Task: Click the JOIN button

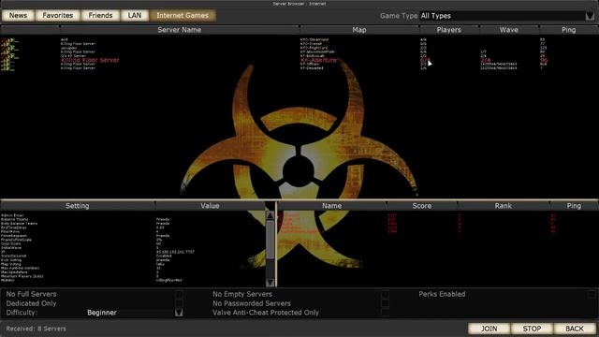Action: tap(489, 329)
